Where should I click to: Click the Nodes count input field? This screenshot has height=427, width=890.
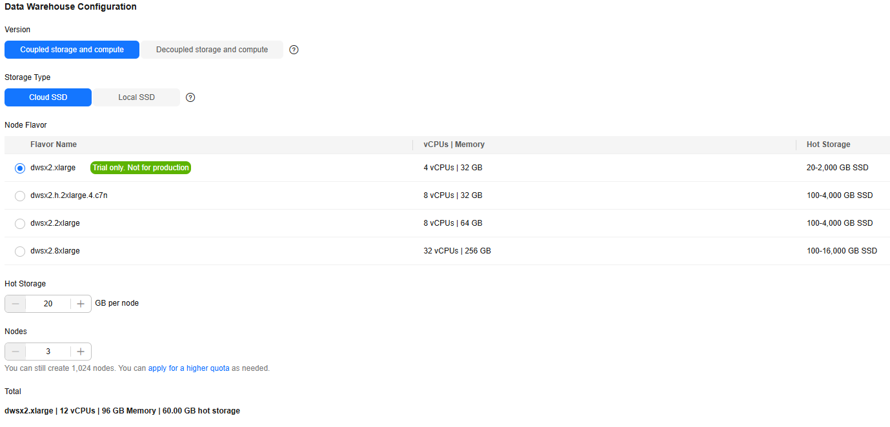click(48, 352)
